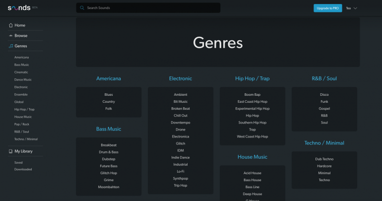Image resolution: width=382 pixels, height=201 pixels.
Task: Select Ensemble in sidebar genre list
Action: [x=21, y=94]
